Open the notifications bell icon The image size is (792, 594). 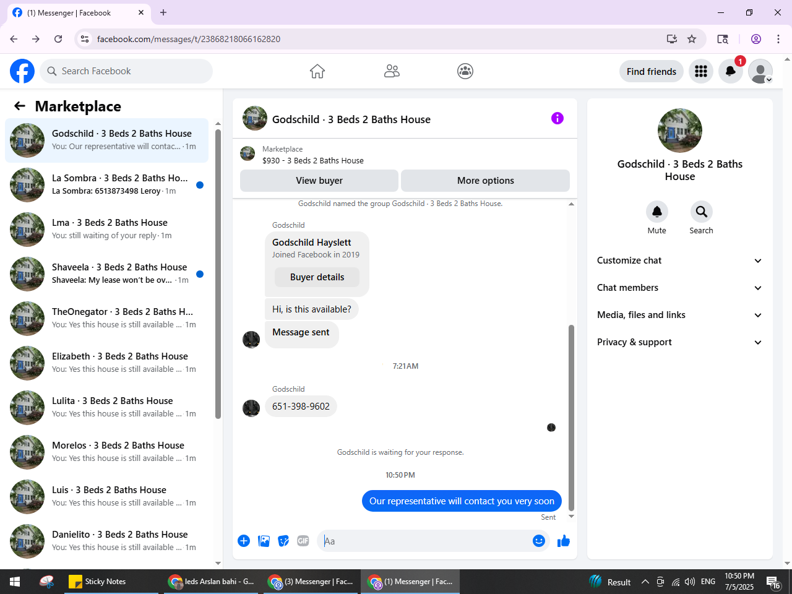(x=731, y=71)
